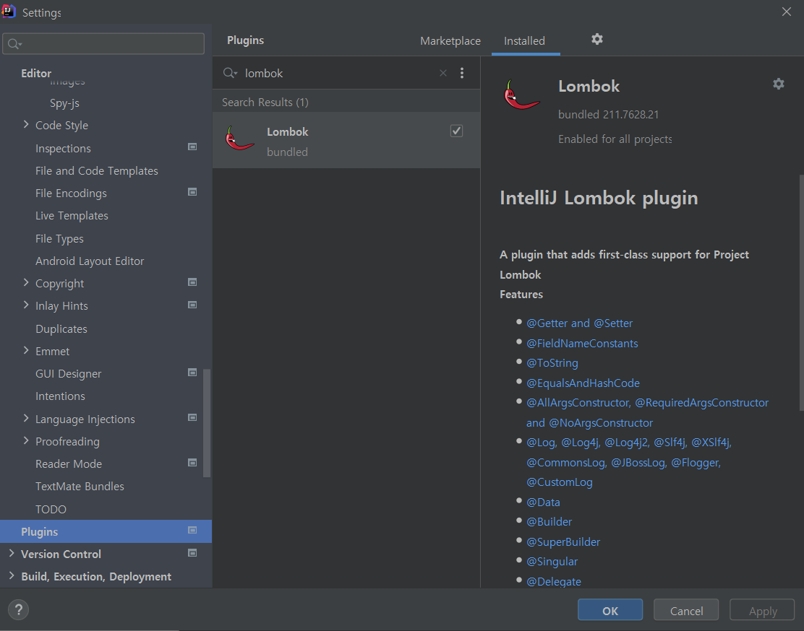Image resolution: width=804 pixels, height=631 pixels.
Task: Expand the Version Control section
Action: coord(12,553)
